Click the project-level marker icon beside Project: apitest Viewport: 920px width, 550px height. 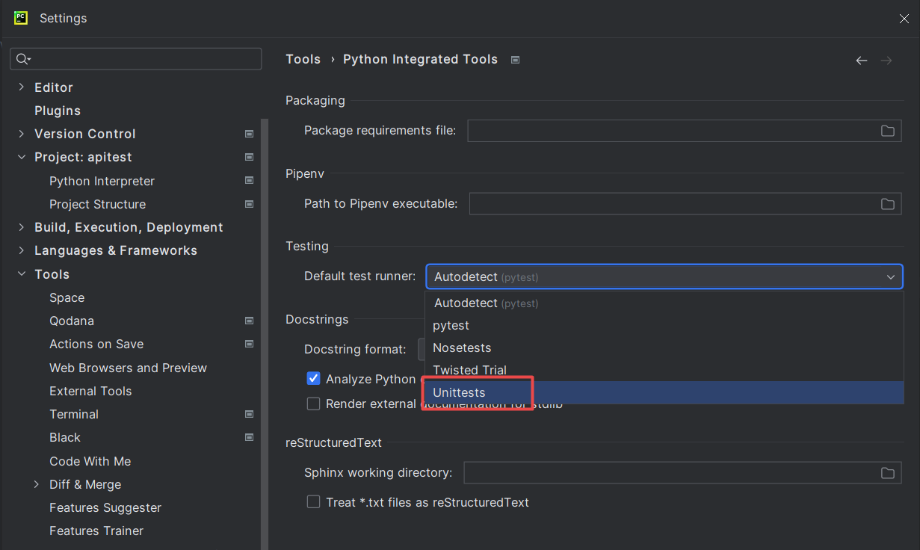tap(250, 157)
